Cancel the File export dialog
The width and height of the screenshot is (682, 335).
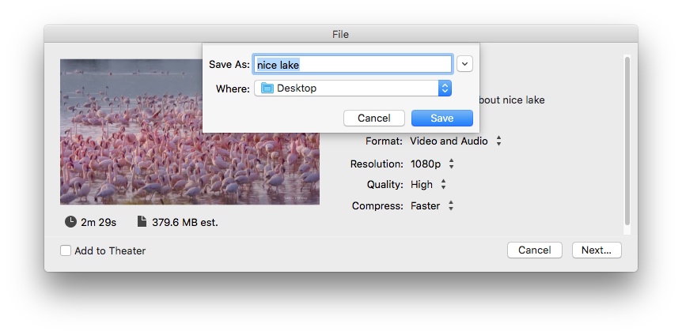pyautogui.click(x=534, y=250)
